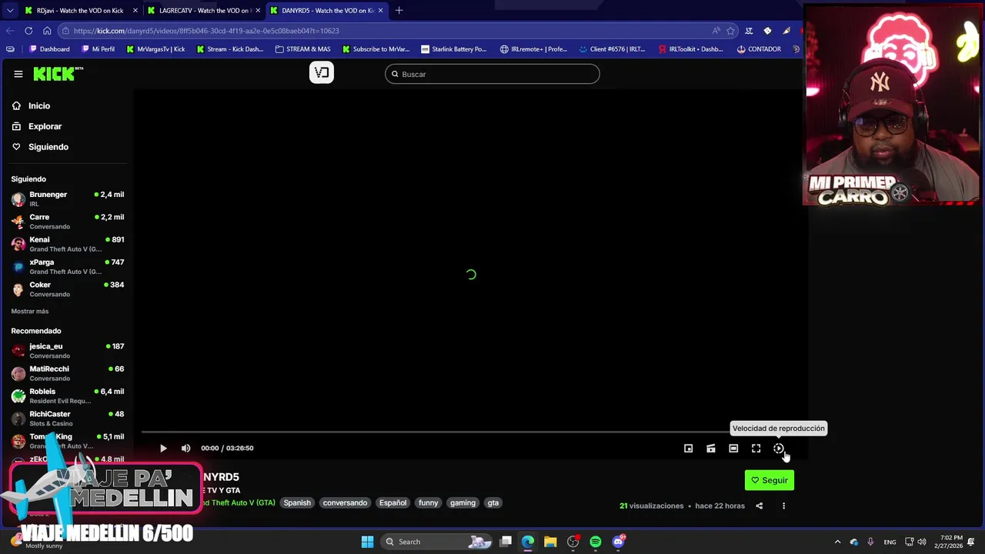Open Coker's channel in sidebar
This screenshot has width=985, height=554.
[68, 289]
